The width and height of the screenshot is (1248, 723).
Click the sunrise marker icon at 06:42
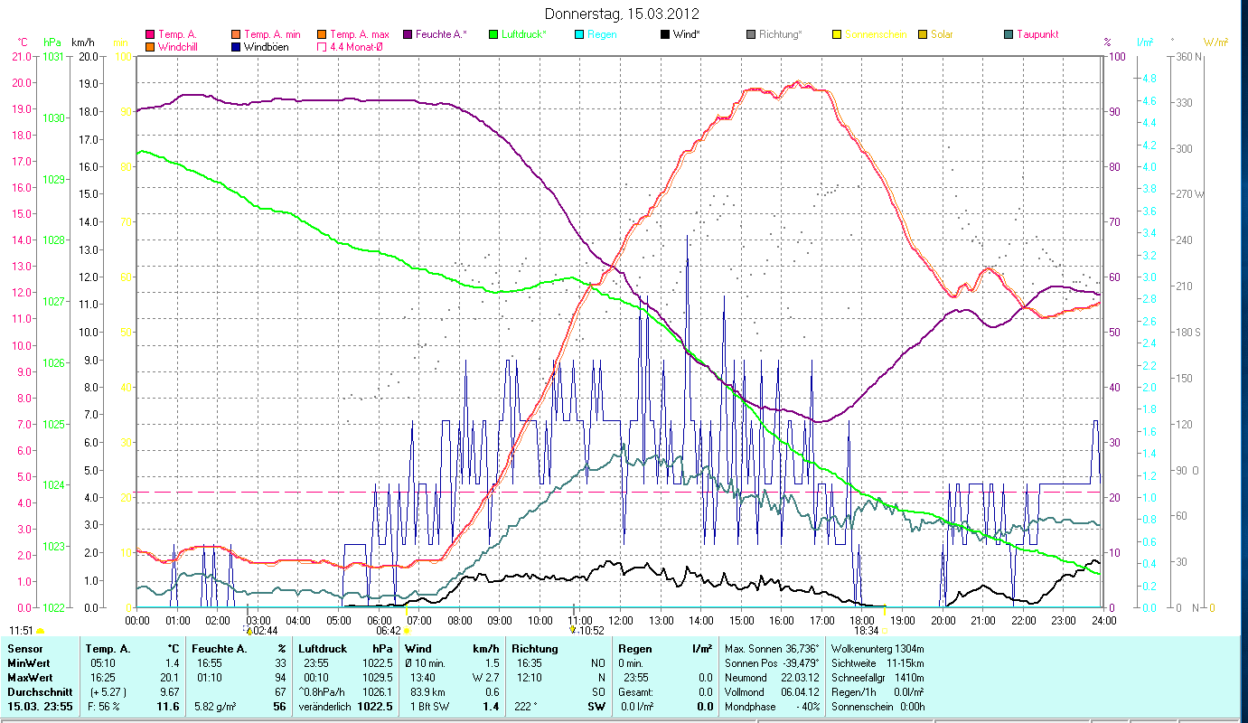tap(407, 630)
